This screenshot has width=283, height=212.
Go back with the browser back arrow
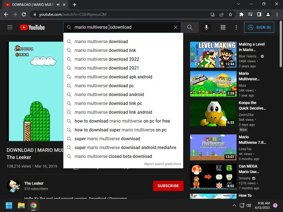[x=6, y=14]
